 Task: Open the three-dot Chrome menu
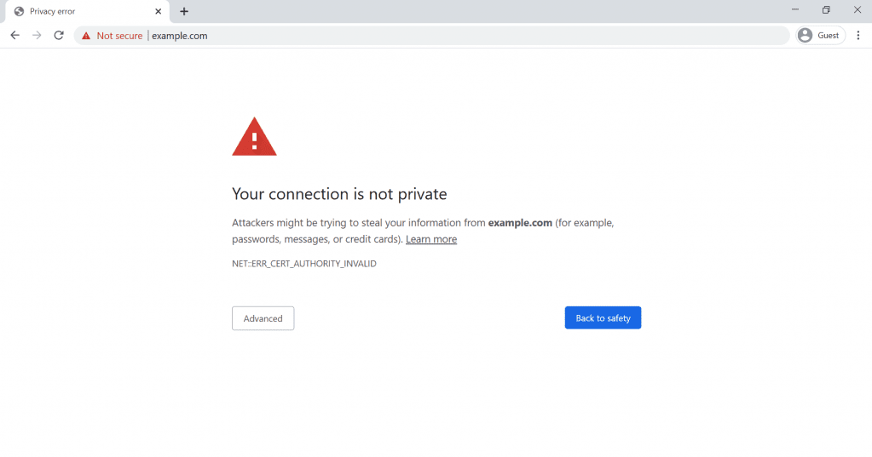[858, 35]
